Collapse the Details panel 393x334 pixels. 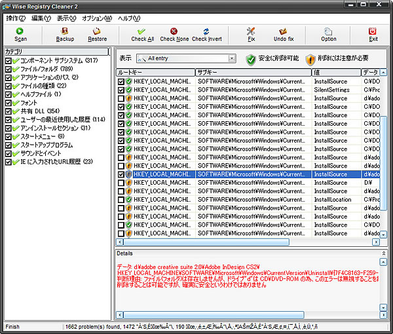[x=383, y=253]
